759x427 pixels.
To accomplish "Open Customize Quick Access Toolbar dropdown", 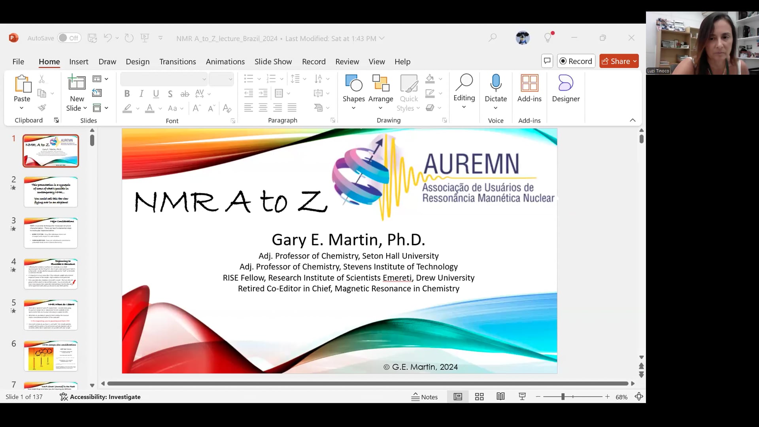I will click(160, 38).
